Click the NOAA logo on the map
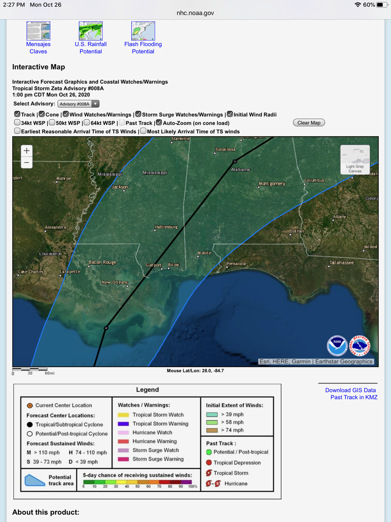 [337, 346]
